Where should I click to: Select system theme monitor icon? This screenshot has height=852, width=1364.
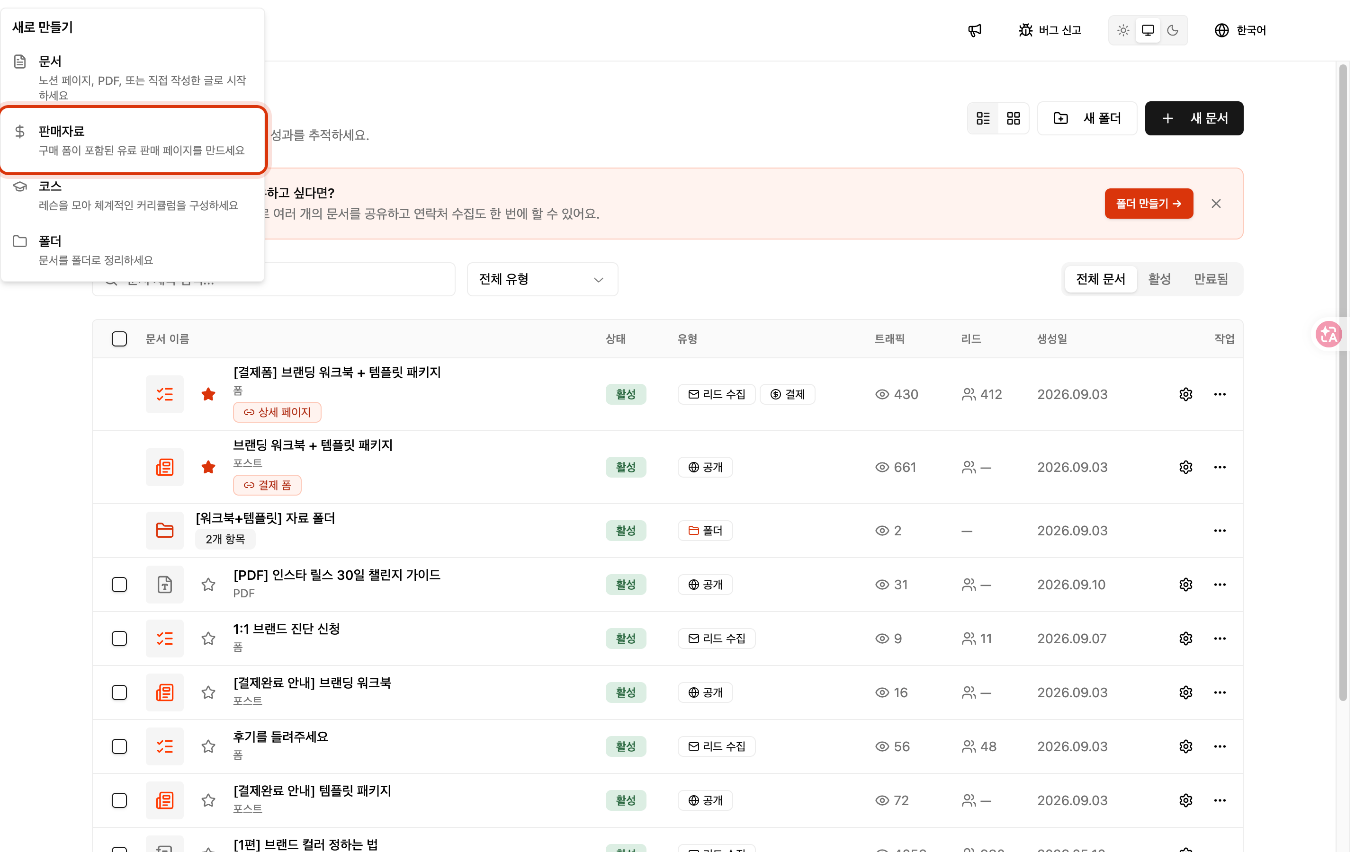point(1148,30)
